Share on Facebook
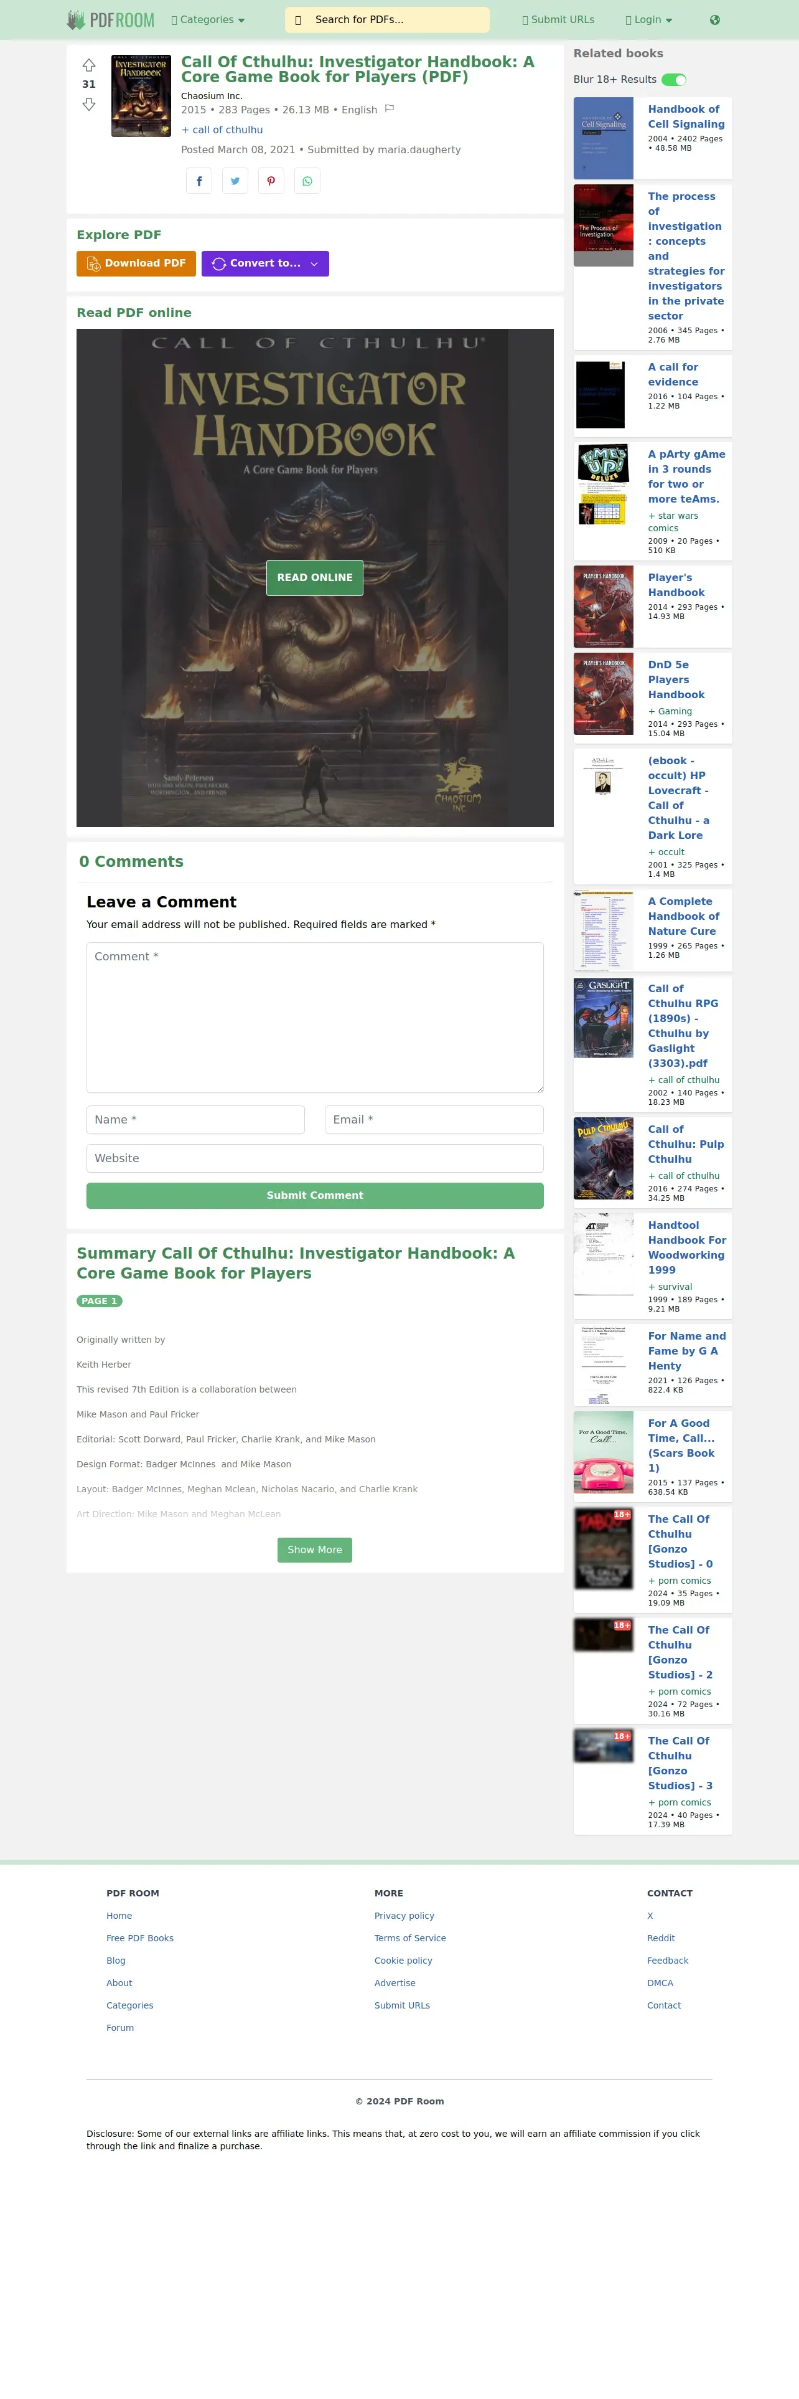Screen dimensions: 799x2399 pyautogui.click(x=199, y=181)
